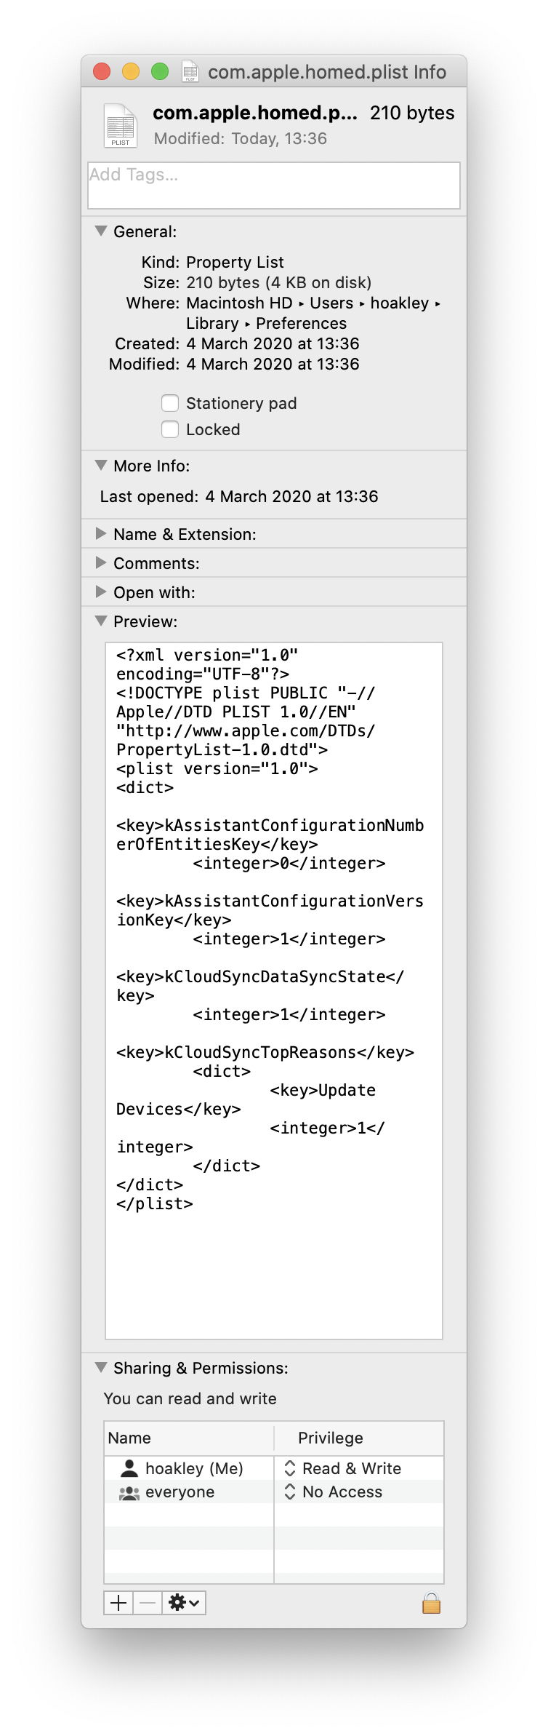Image resolution: width=548 pixels, height=1736 pixels.
Task: Enable the Locked checkbox
Action: [169, 429]
